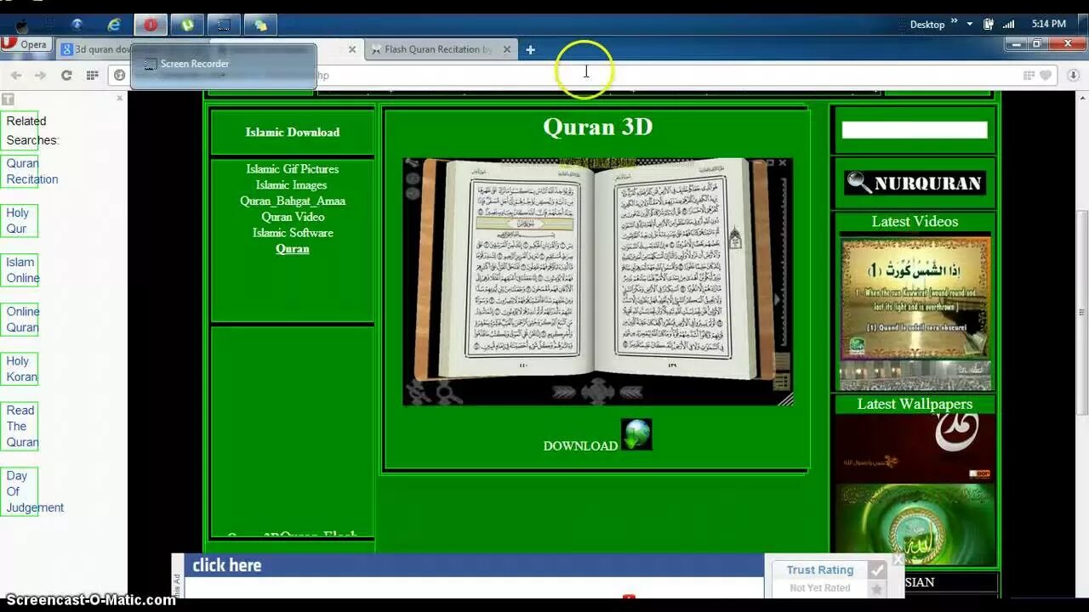Open the Day Of Judgement related search
This screenshot has height=612, width=1089.
coord(34,491)
